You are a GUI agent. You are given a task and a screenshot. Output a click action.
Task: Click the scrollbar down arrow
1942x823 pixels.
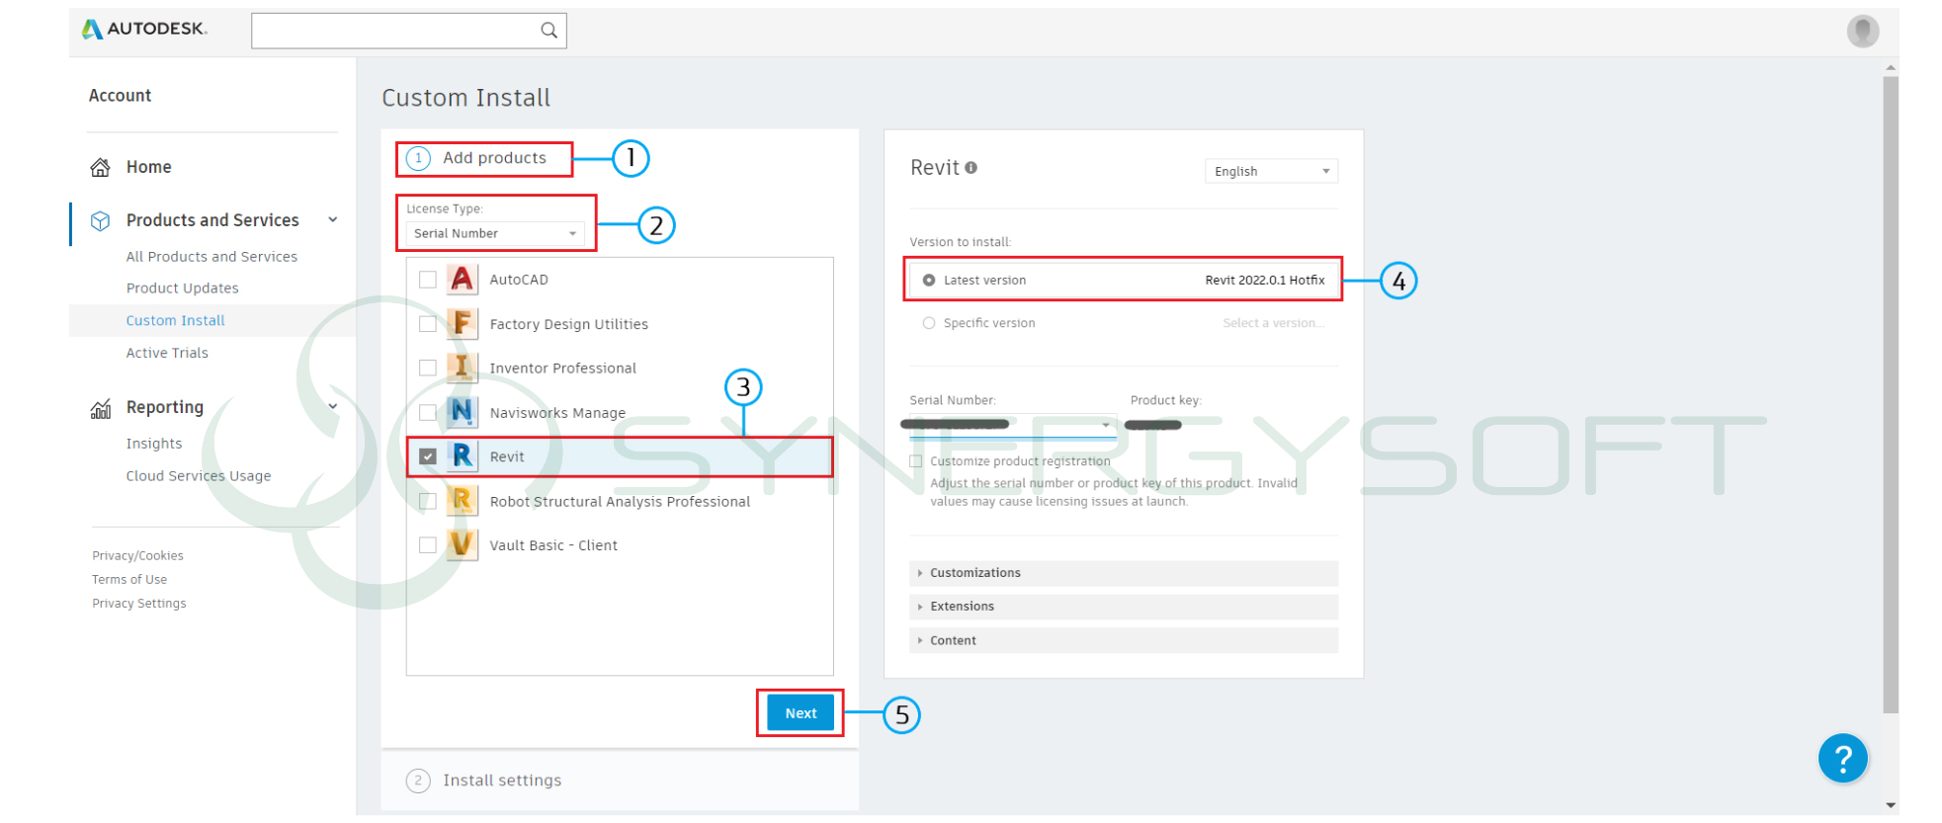[x=1891, y=805]
